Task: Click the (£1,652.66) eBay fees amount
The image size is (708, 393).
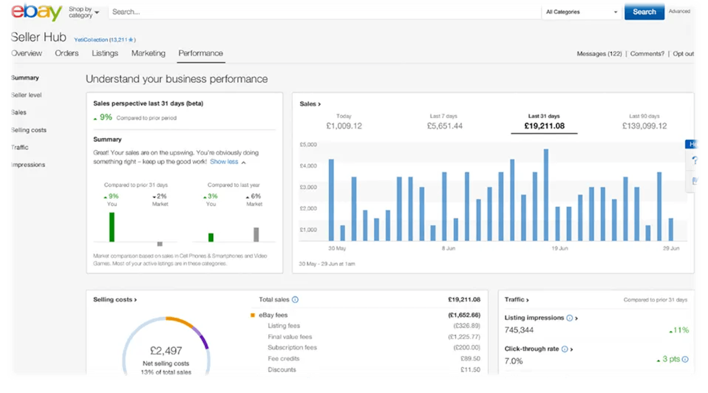Action: (x=464, y=315)
